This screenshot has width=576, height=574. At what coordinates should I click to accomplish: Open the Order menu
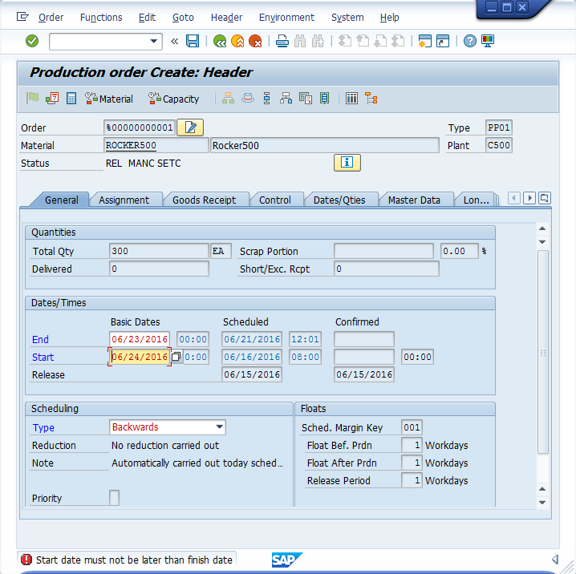pos(51,18)
